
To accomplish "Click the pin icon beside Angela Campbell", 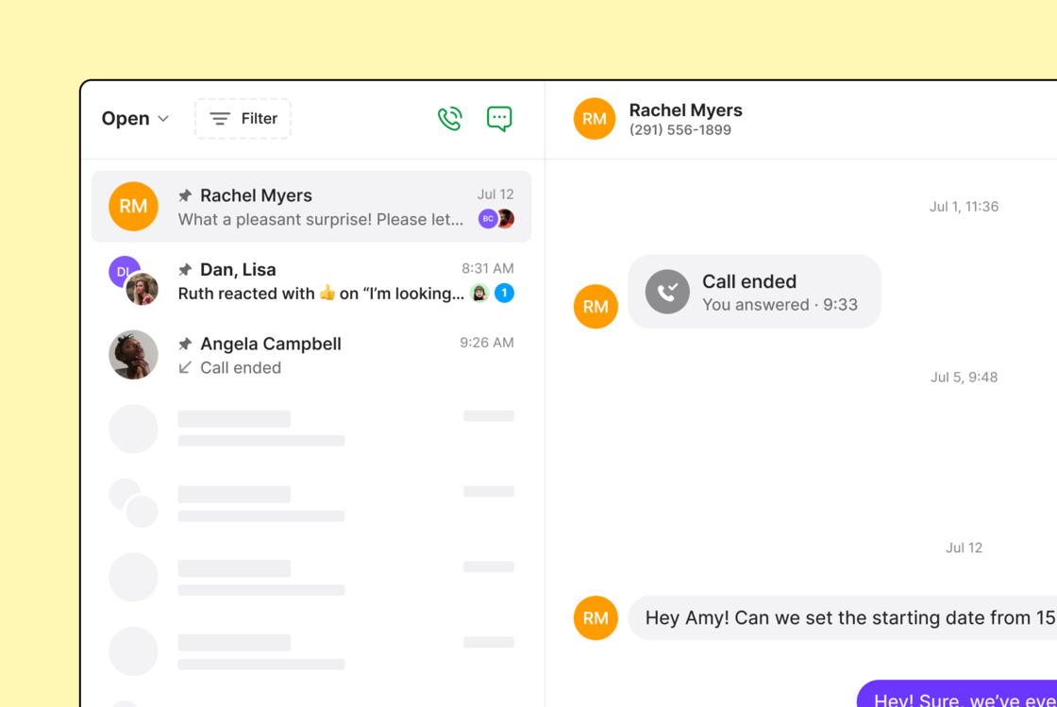I will (x=185, y=344).
